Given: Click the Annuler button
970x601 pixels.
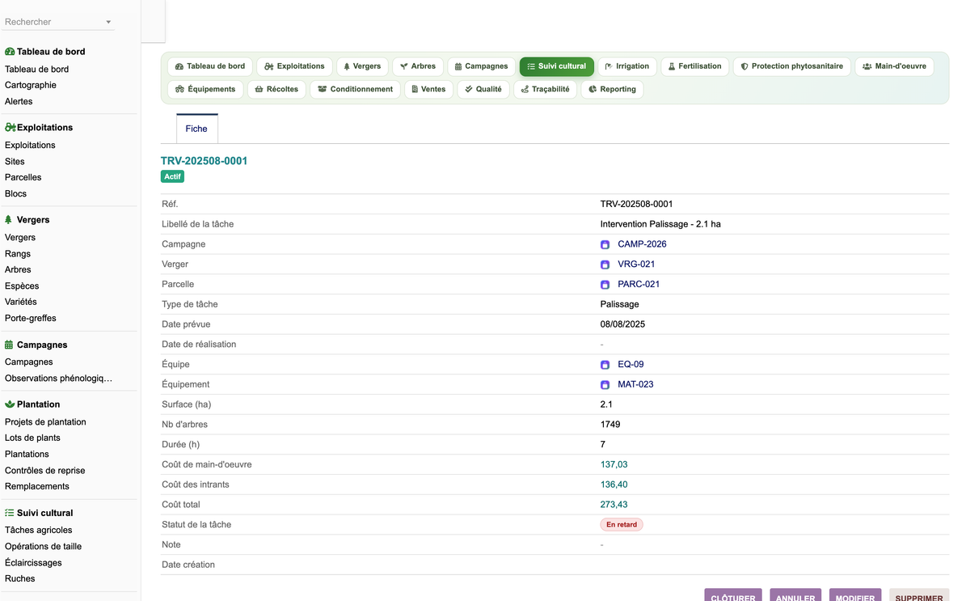Looking at the screenshot, I should tap(795, 597).
